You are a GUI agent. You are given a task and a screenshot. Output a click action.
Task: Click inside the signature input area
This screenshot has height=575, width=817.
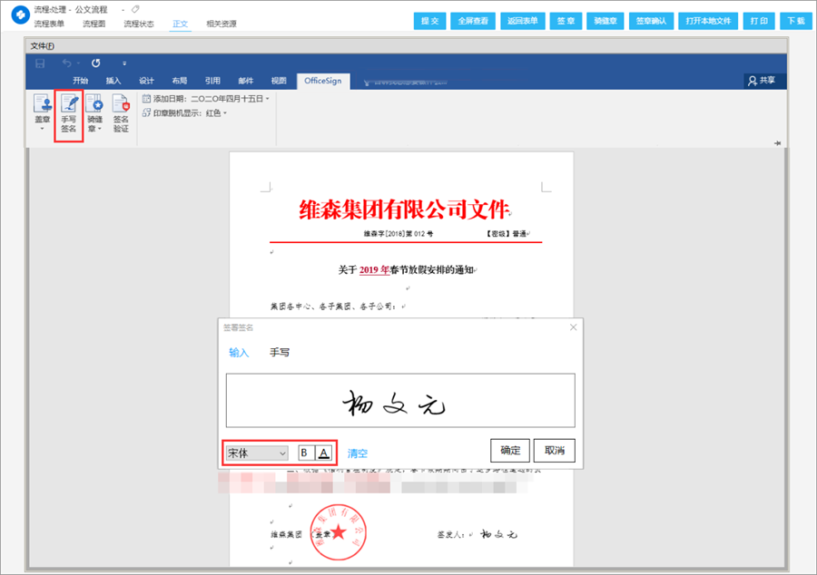pyautogui.click(x=400, y=400)
